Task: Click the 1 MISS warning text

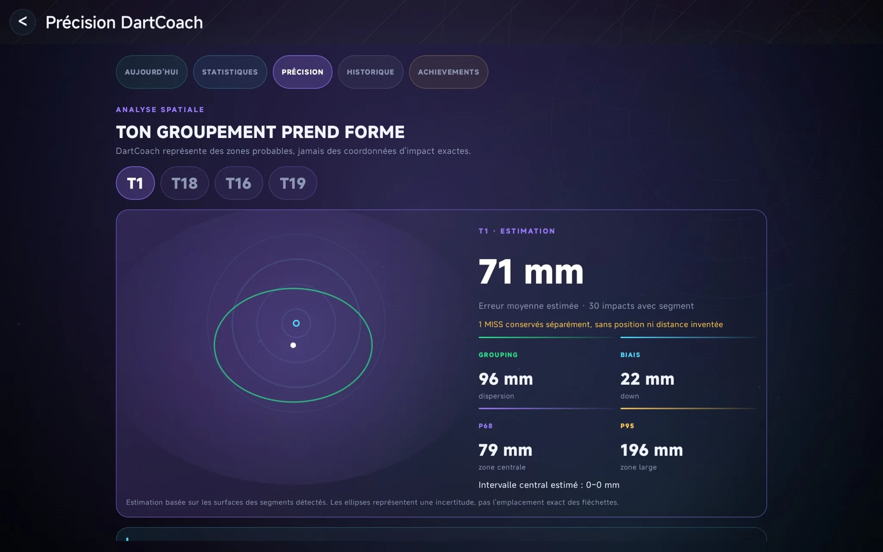Action: pos(601,324)
